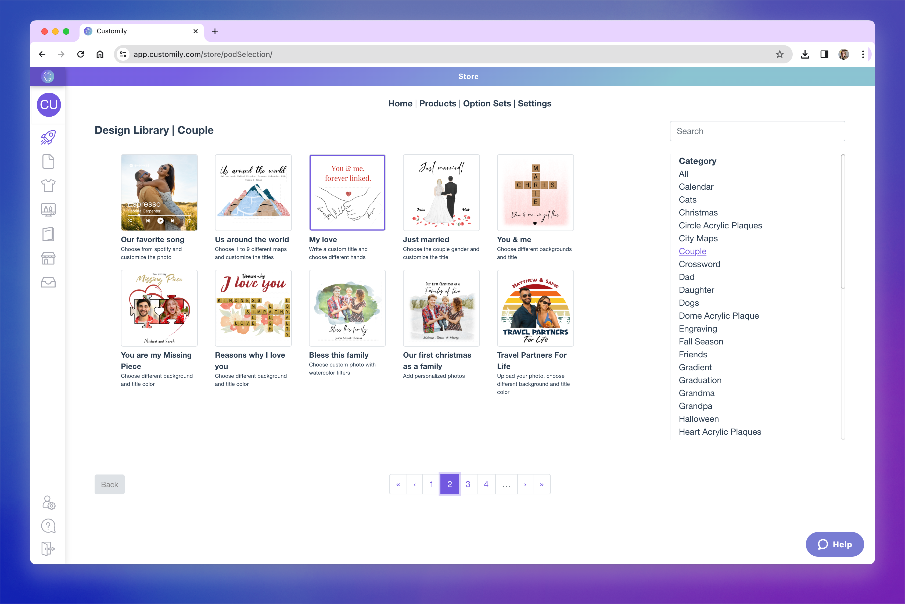Open the question mark help icon
This screenshot has width=905, height=604.
(48, 526)
